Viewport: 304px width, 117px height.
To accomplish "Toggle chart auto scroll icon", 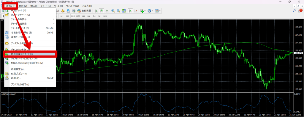I will [x=131, y=11].
